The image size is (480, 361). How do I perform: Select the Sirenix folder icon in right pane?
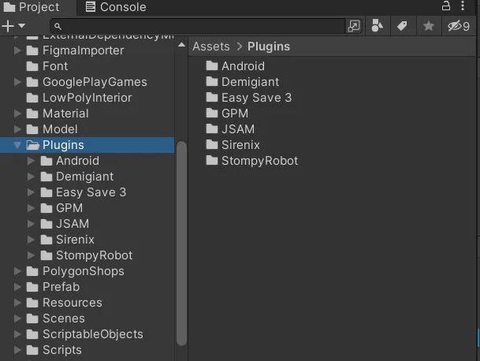coord(212,145)
